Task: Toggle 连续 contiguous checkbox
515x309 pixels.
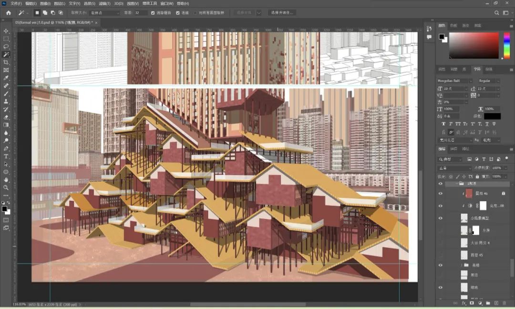Action: [x=178, y=13]
